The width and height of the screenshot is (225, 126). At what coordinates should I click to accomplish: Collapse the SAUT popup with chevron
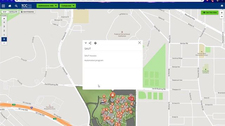click(x=86, y=43)
